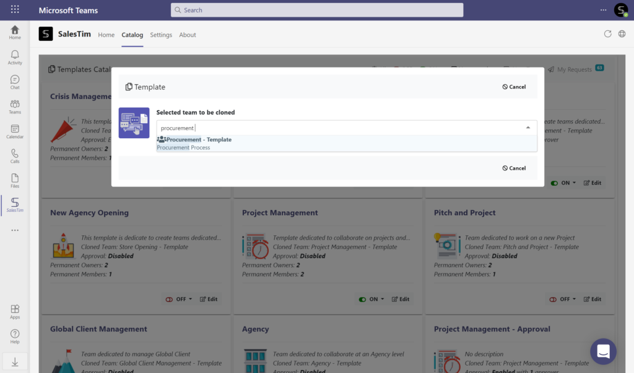Image resolution: width=634 pixels, height=373 pixels.
Task: Click the Global Client Management card title
Action: pos(98,329)
